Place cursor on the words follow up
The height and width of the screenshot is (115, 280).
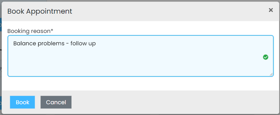(83, 44)
